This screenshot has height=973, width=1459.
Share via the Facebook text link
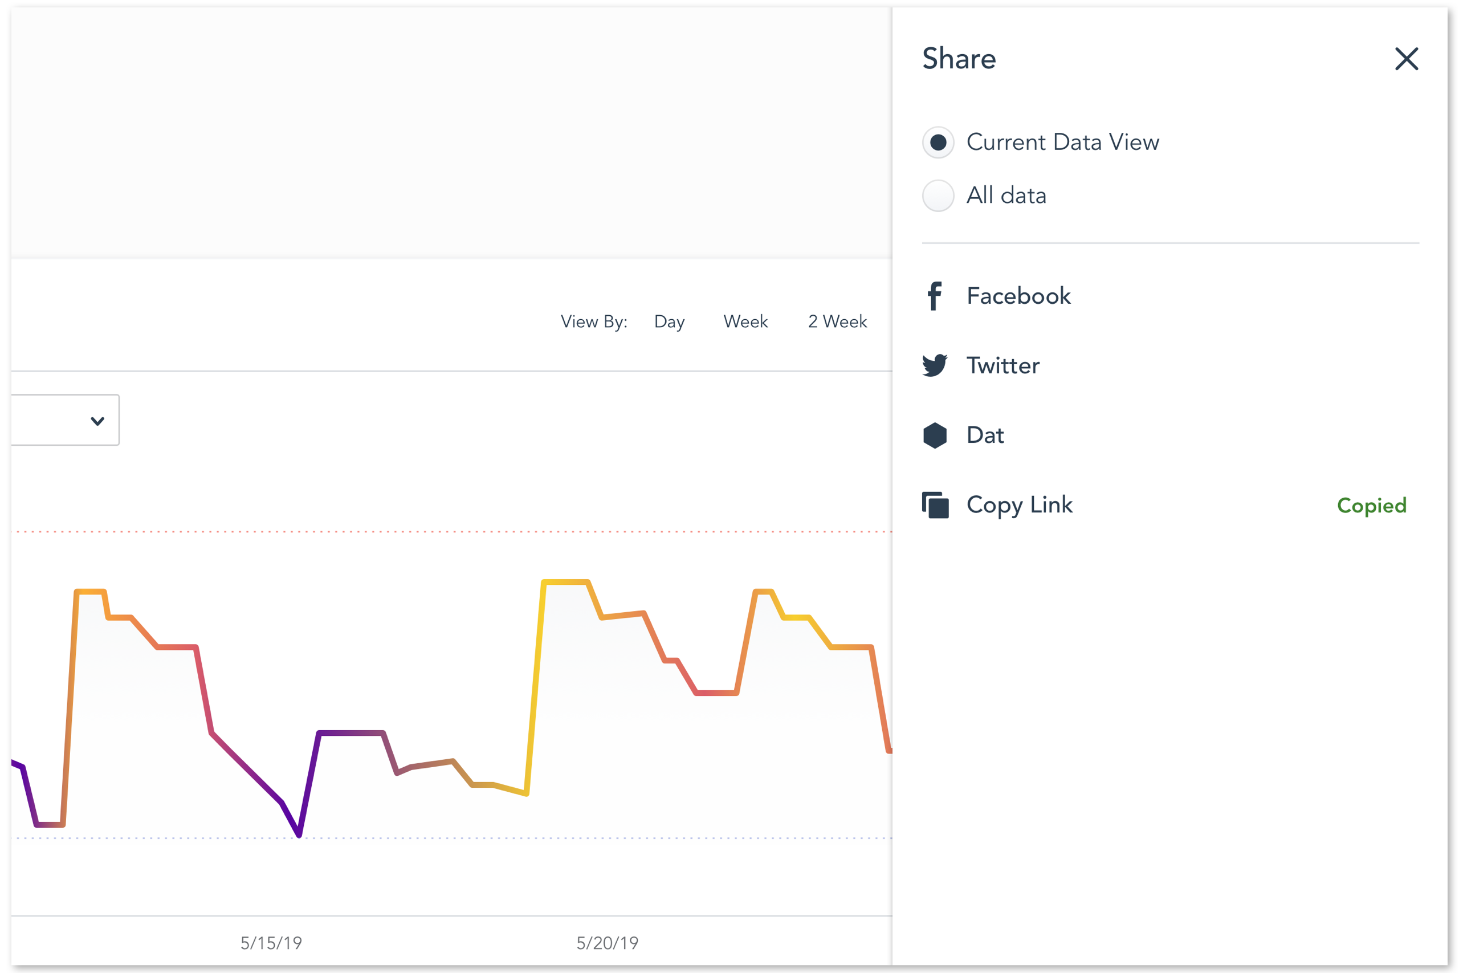click(1018, 296)
